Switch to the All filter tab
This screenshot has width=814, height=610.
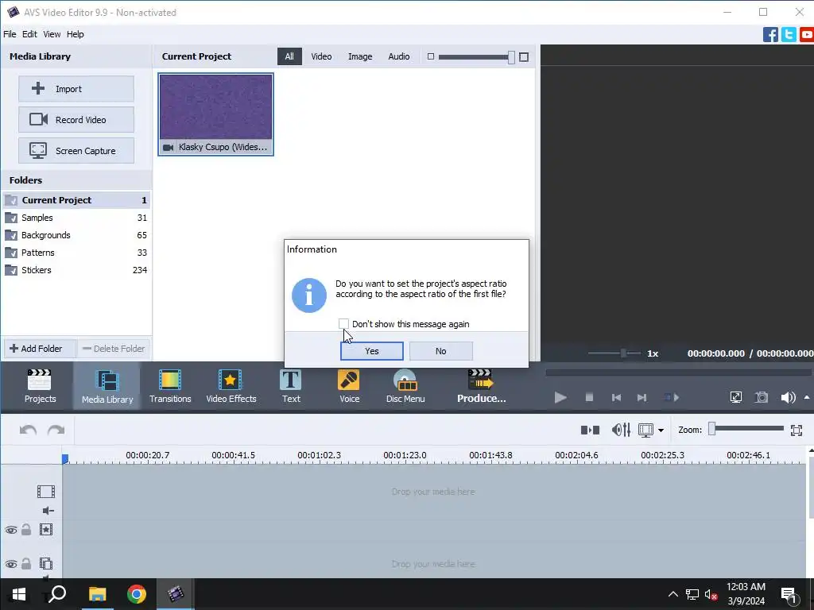tap(289, 56)
